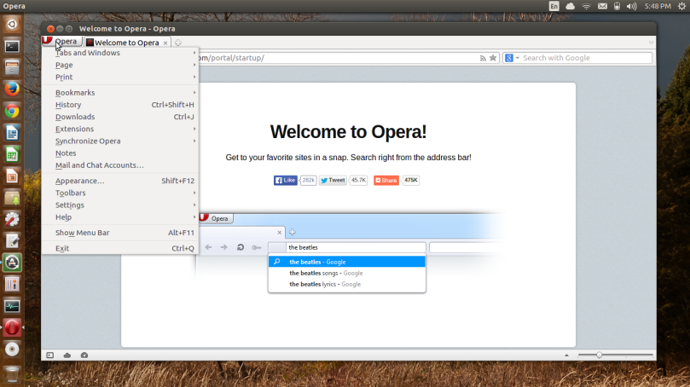Expand the Settings submenu
This screenshot has height=387, width=690.
(120, 205)
